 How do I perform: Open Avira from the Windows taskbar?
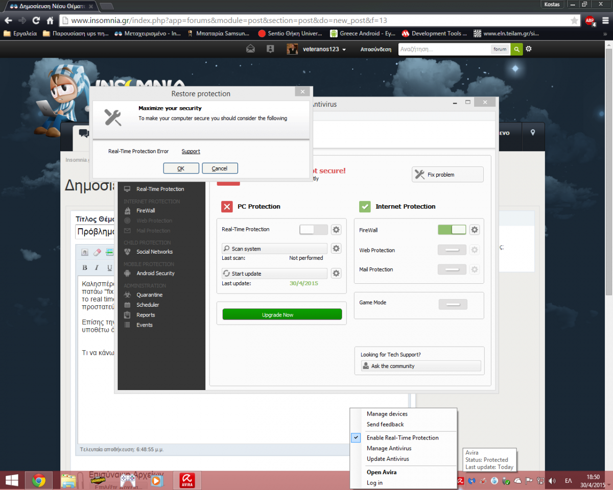[187, 480]
